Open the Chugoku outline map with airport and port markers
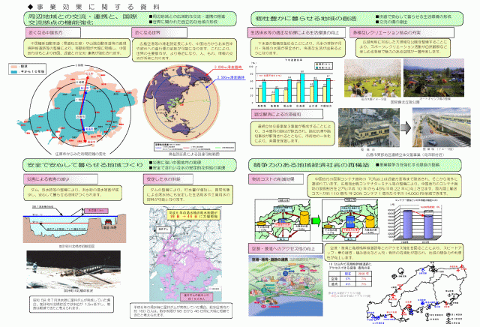This screenshot has width=480, height=327. coord(418,293)
